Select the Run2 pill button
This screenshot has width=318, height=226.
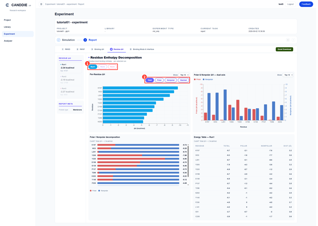[x=103, y=67]
